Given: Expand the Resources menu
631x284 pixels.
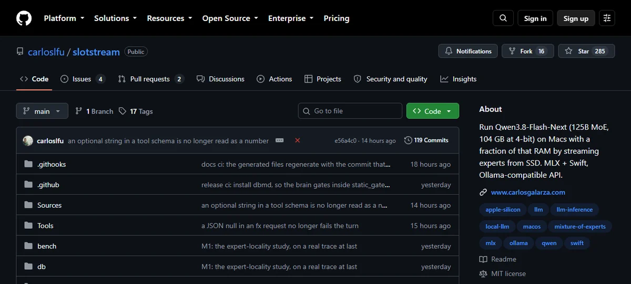Looking at the screenshot, I should click(170, 18).
